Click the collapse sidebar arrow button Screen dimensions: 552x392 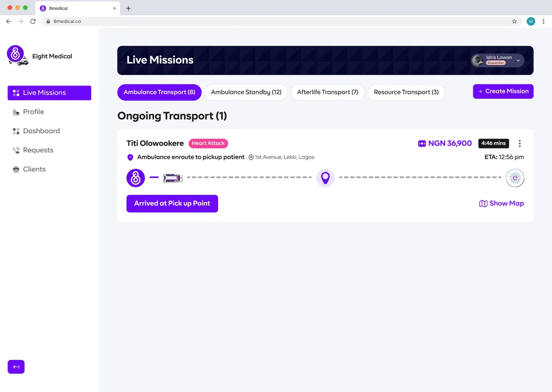point(16,367)
